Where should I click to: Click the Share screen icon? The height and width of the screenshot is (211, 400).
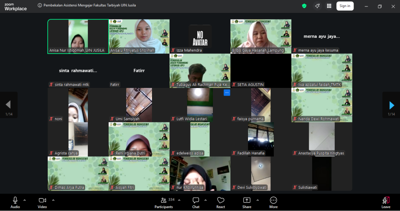point(246,200)
